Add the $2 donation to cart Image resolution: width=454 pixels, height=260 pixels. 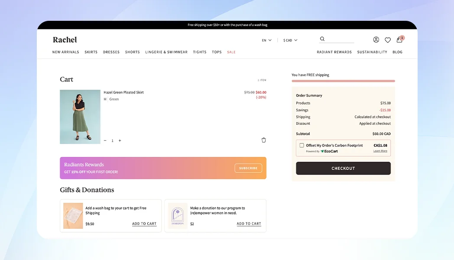click(x=249, y=224)
